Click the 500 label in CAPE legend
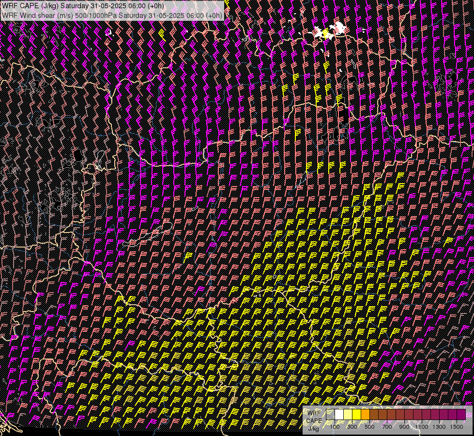 [369, 427]
